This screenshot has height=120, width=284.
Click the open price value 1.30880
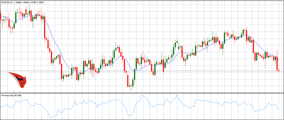click(x=18, y=2)
